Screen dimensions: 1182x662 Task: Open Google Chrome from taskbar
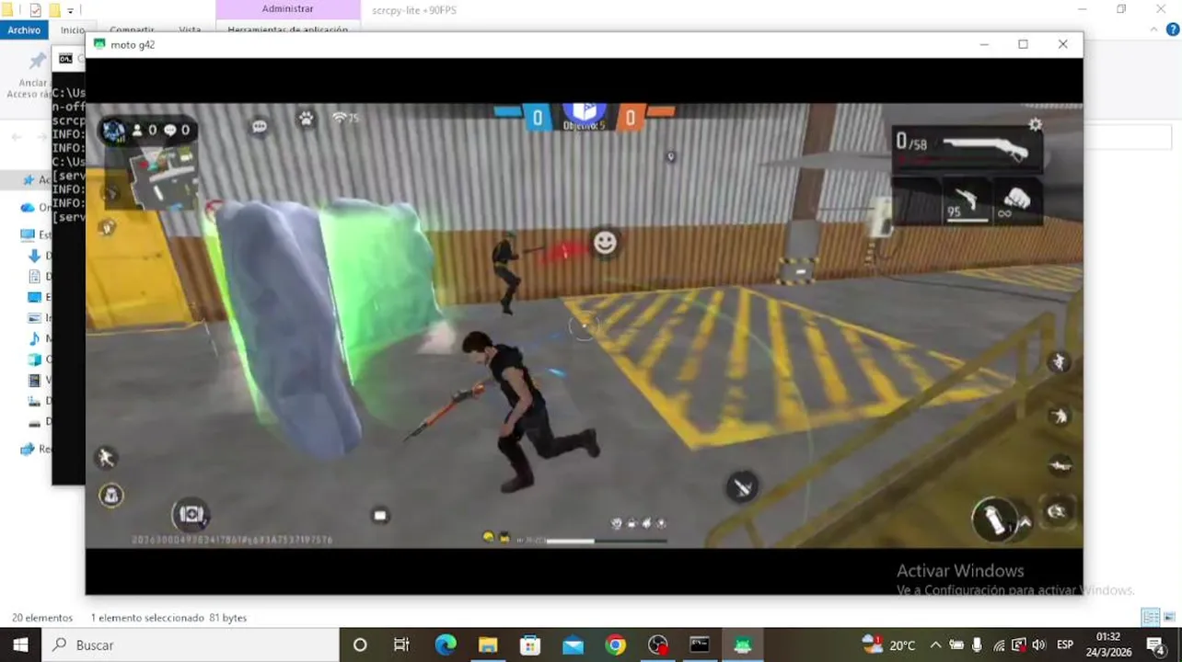pyautogui.click(x=615, y=645)
